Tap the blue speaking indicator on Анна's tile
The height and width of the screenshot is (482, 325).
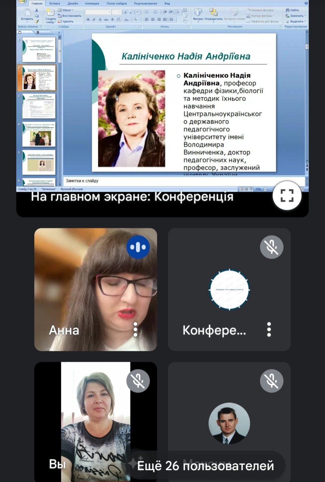click(x=138, y=247)
